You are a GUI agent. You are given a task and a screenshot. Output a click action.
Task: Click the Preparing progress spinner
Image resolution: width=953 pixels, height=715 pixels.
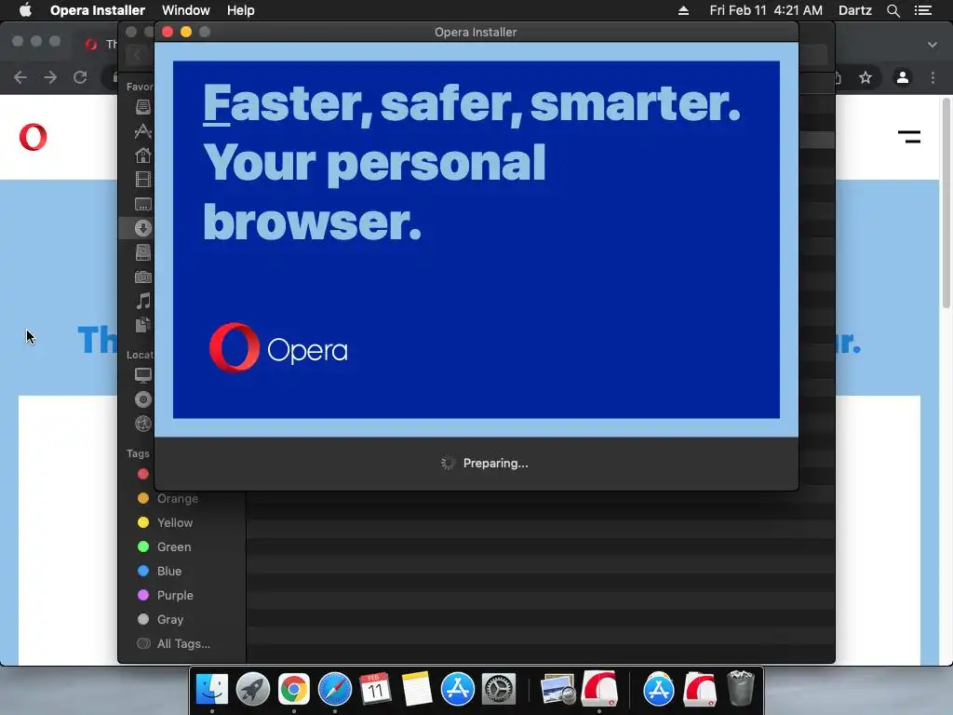tap(448, 464)
